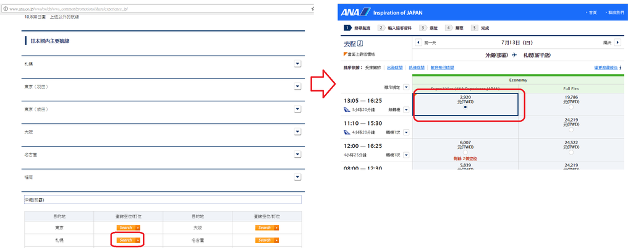Click the site info icon in address bar
Screen dimensions: 633x248
5,9
